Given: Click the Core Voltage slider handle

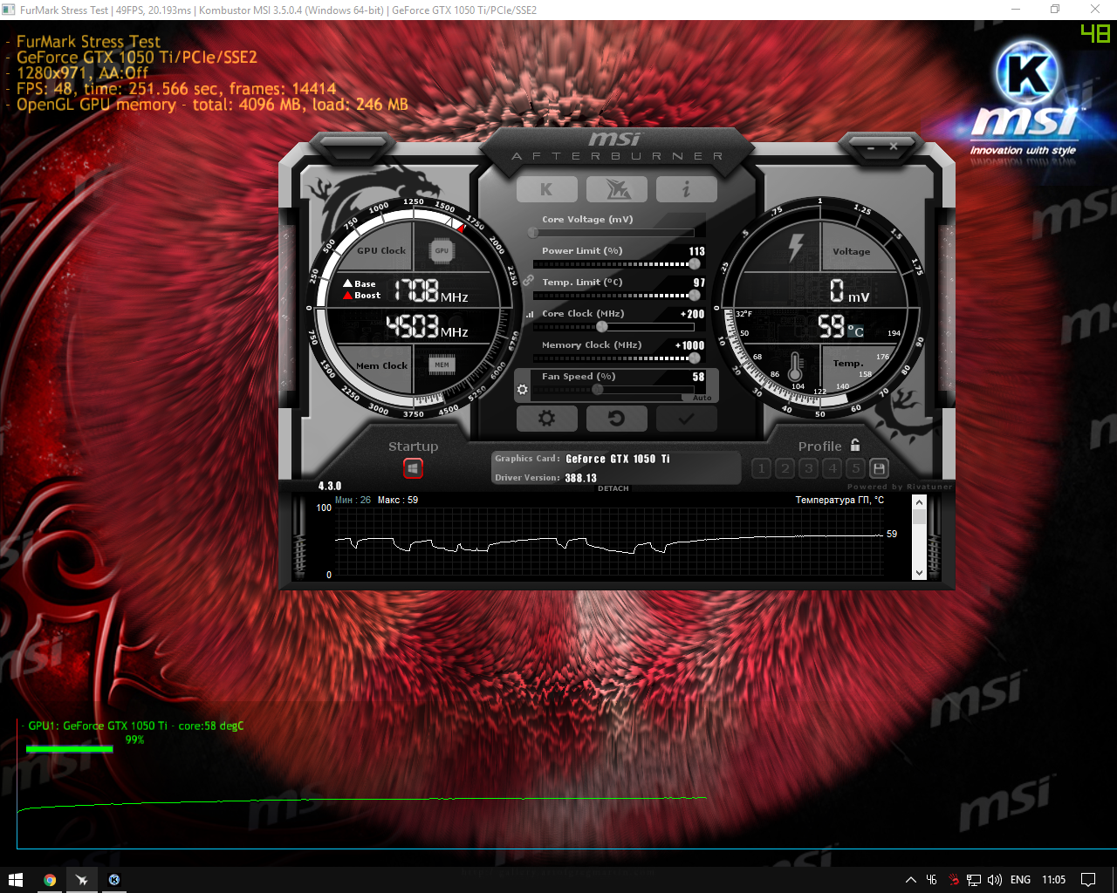Looking at the screenshot, I should point(533,233).
